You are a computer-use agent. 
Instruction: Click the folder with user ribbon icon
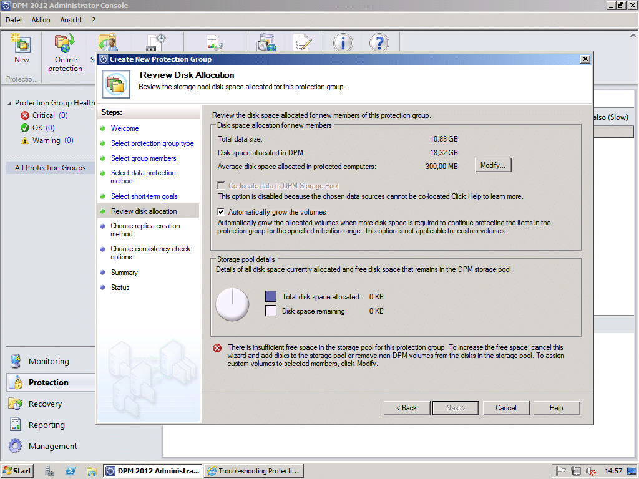107,43
